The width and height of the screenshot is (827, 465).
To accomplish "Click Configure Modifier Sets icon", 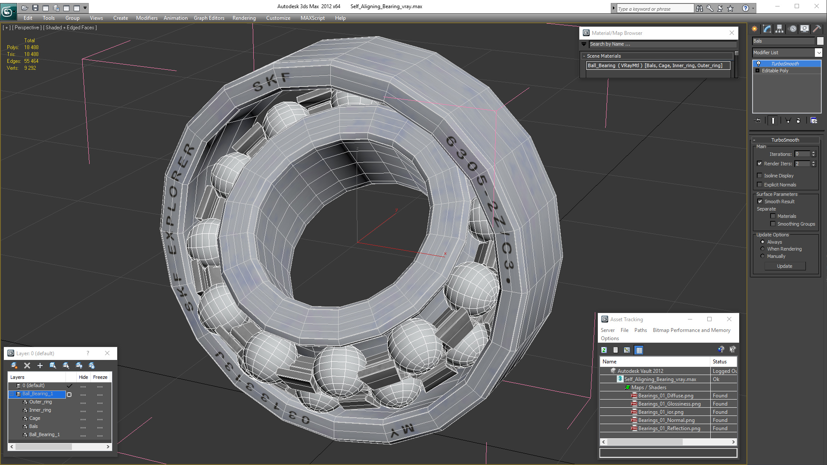I will [x=814, y=121].
